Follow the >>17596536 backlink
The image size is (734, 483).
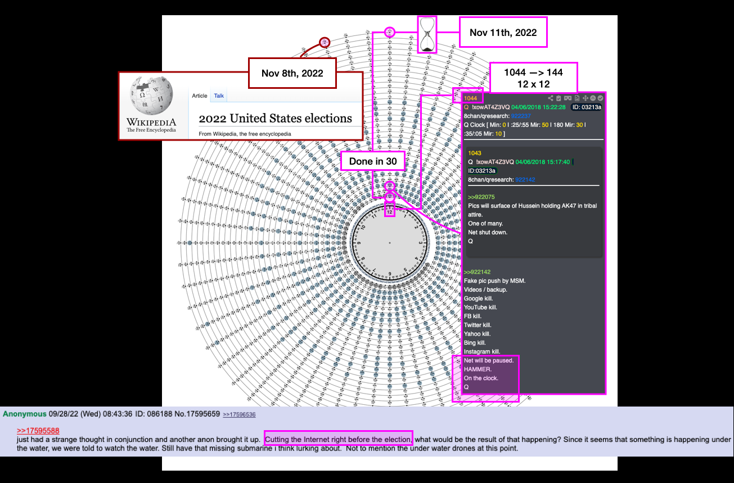pyautogui.click(x=240, y=414)
